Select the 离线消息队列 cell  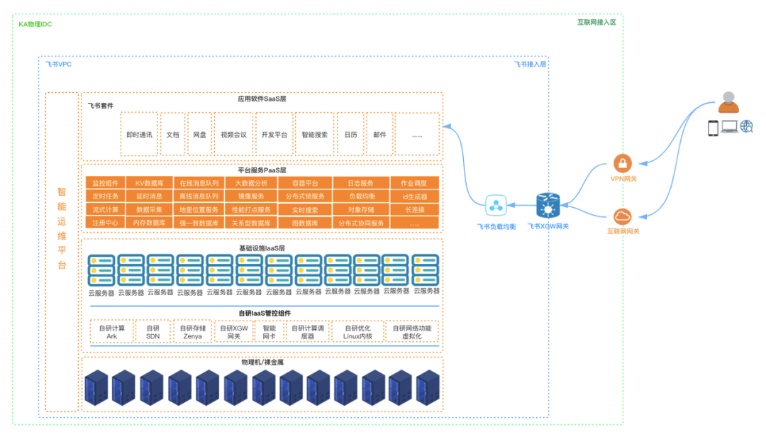[x=199, y=196]
